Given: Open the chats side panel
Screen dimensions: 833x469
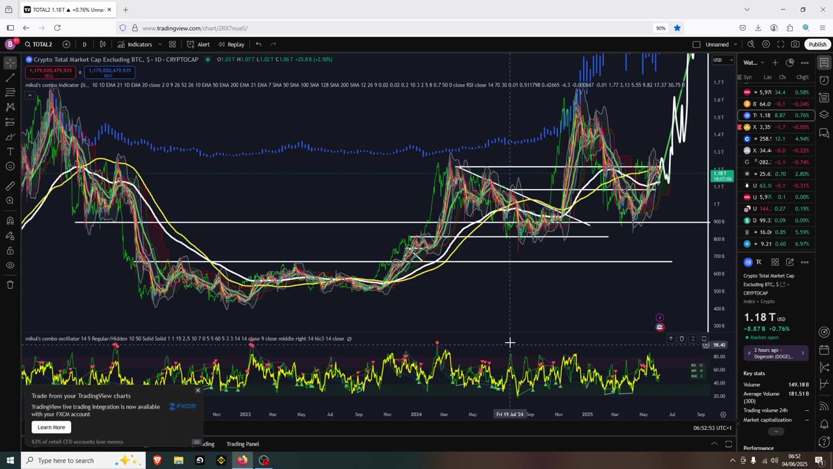Looking at the screenshot, I should tap(824, 133).
